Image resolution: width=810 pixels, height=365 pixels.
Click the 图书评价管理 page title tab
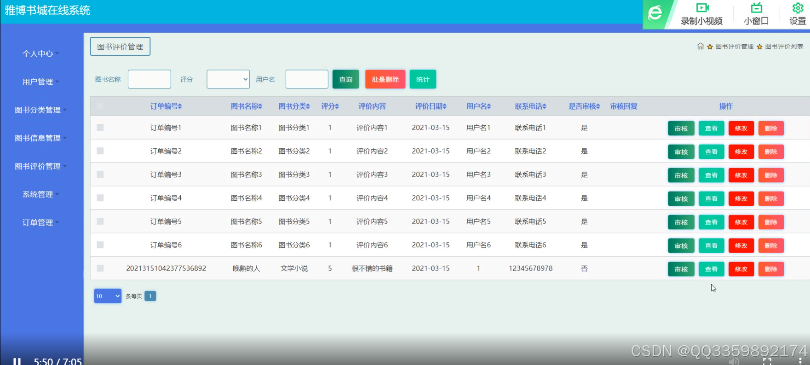[x=120, y=46]
